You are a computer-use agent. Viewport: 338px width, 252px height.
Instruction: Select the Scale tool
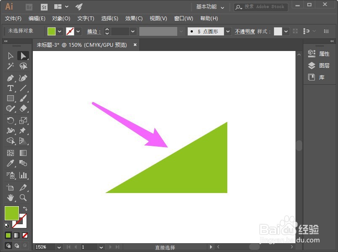coord(23,121)
